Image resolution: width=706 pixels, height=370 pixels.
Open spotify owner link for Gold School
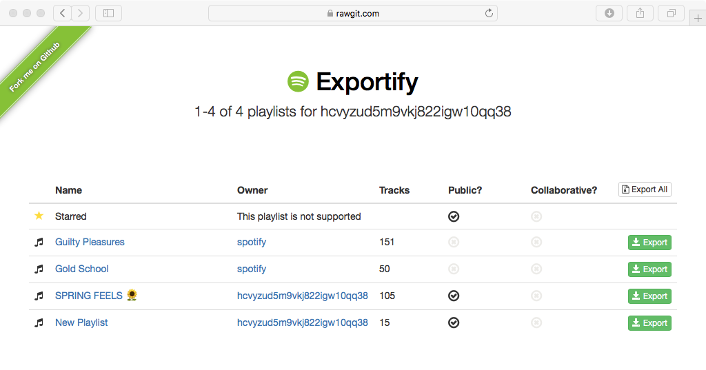pyautogui.click(x=252, y=269)
